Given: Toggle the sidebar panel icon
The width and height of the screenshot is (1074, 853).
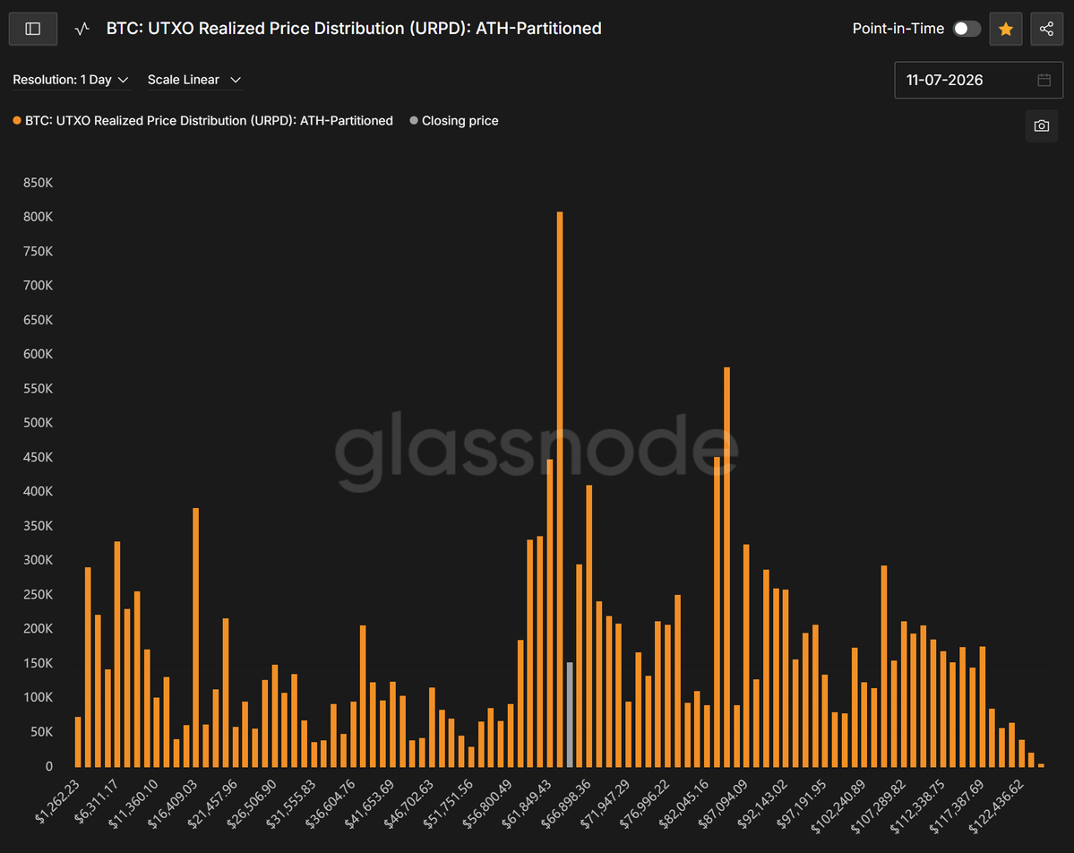Looking at the screenshot, I should click(33, 29).
